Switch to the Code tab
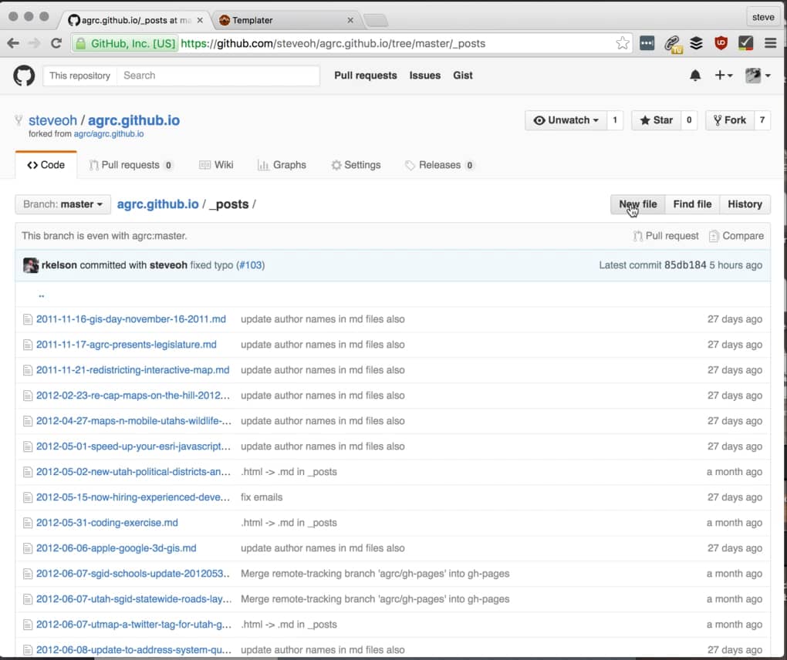 coord(46,165)
